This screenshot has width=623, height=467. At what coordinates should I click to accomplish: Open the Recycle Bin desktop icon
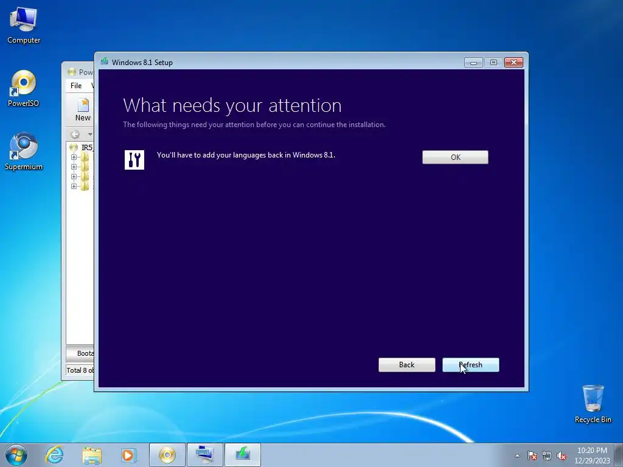pos(593,404)
